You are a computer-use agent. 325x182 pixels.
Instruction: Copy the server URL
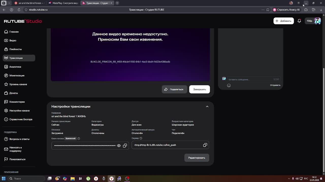click(x=205, y=145)
